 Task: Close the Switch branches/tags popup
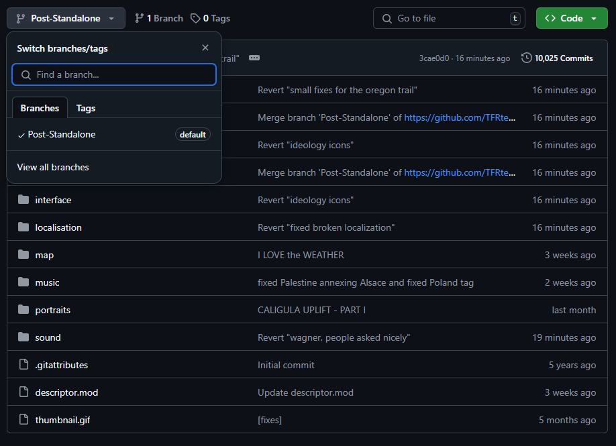coord(205,48)
